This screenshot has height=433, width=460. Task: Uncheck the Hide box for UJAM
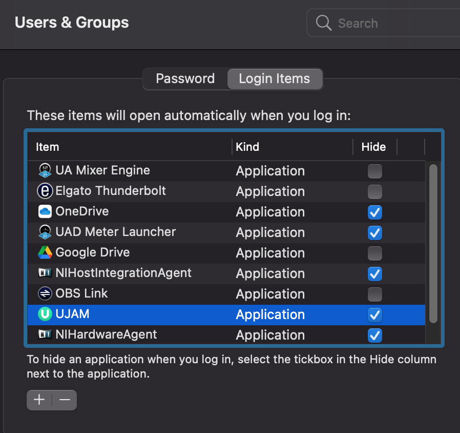pos(375,315)
